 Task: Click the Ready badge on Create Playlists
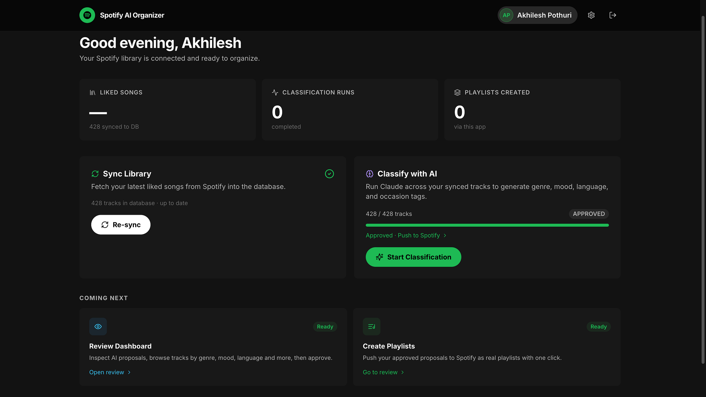(598, 327)
